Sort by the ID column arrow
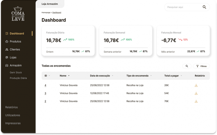Screen dimensions: 217x135 pos(49,76)
